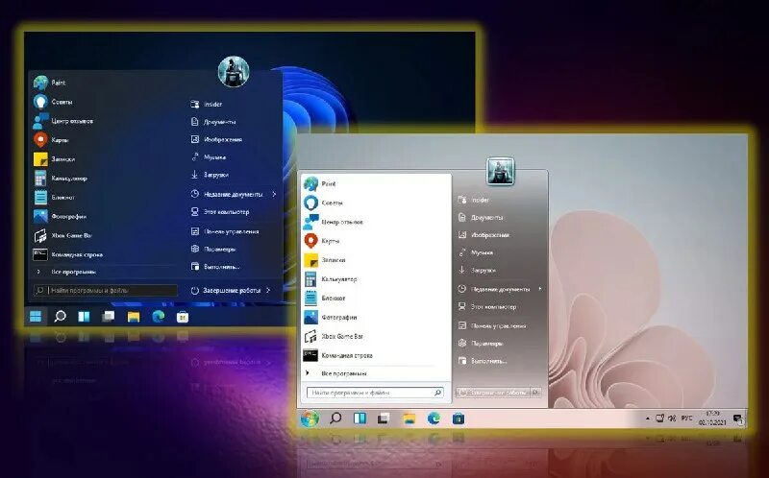Open Блокнот in the dark start menu

coord(54,198)
